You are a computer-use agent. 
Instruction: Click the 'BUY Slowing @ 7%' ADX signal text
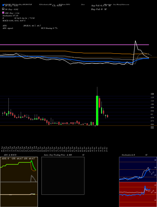point(49,28)
